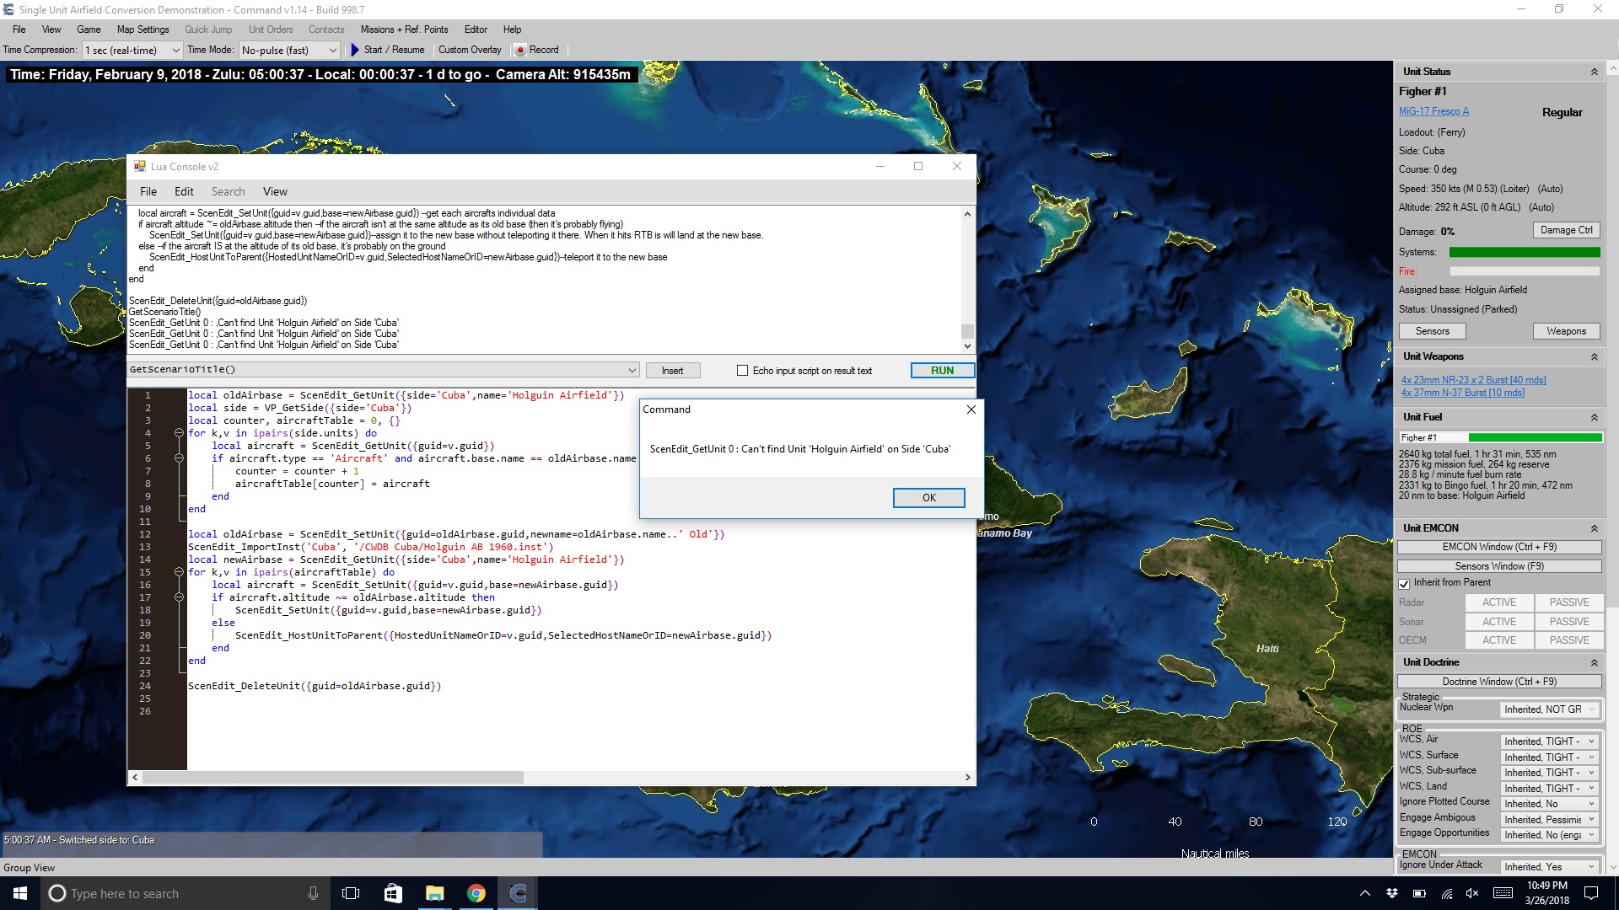This screenshot has height=910, width=1619.
Task: Click the red Record icon
Action: (520, 51)
